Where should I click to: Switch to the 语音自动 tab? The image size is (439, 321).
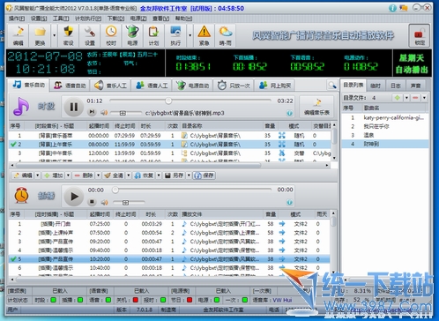[70, 86]
